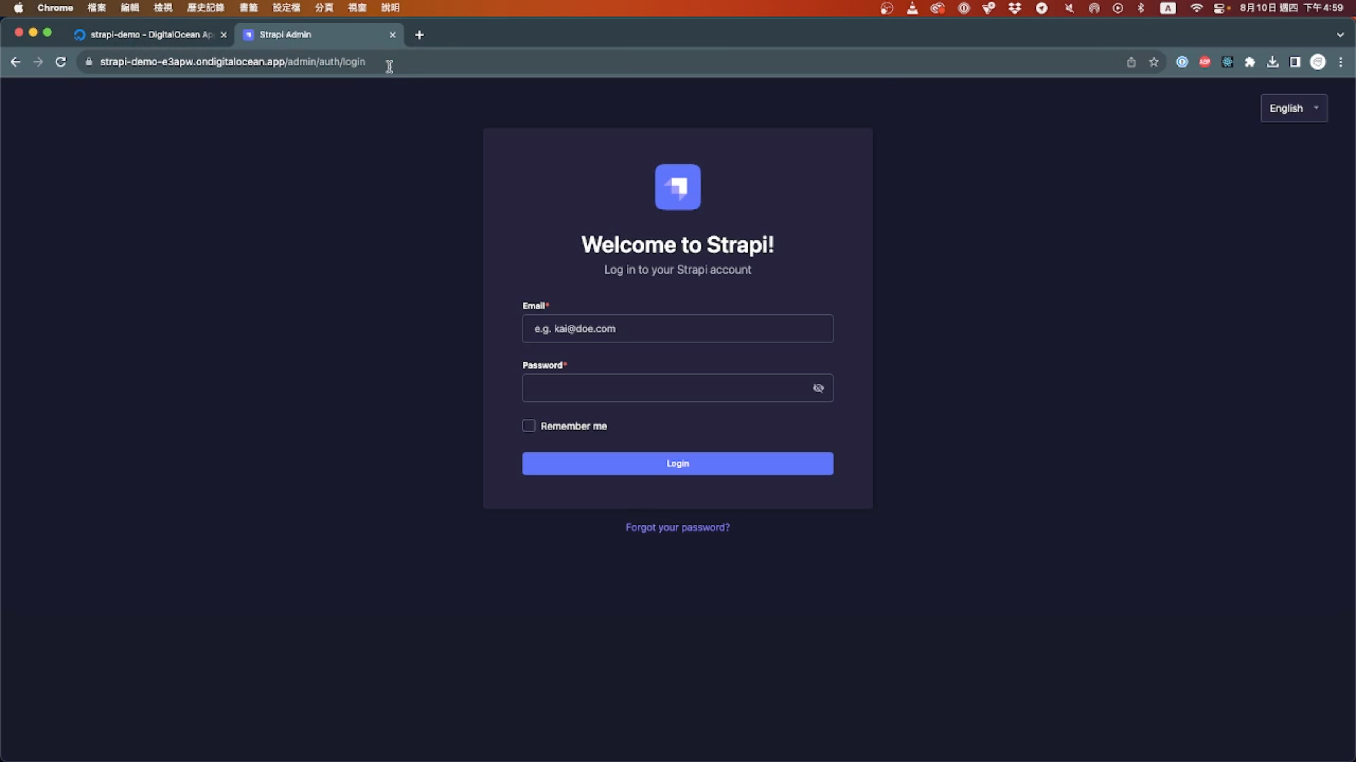Open the React DevTools extension icon

coord(1227,62)
